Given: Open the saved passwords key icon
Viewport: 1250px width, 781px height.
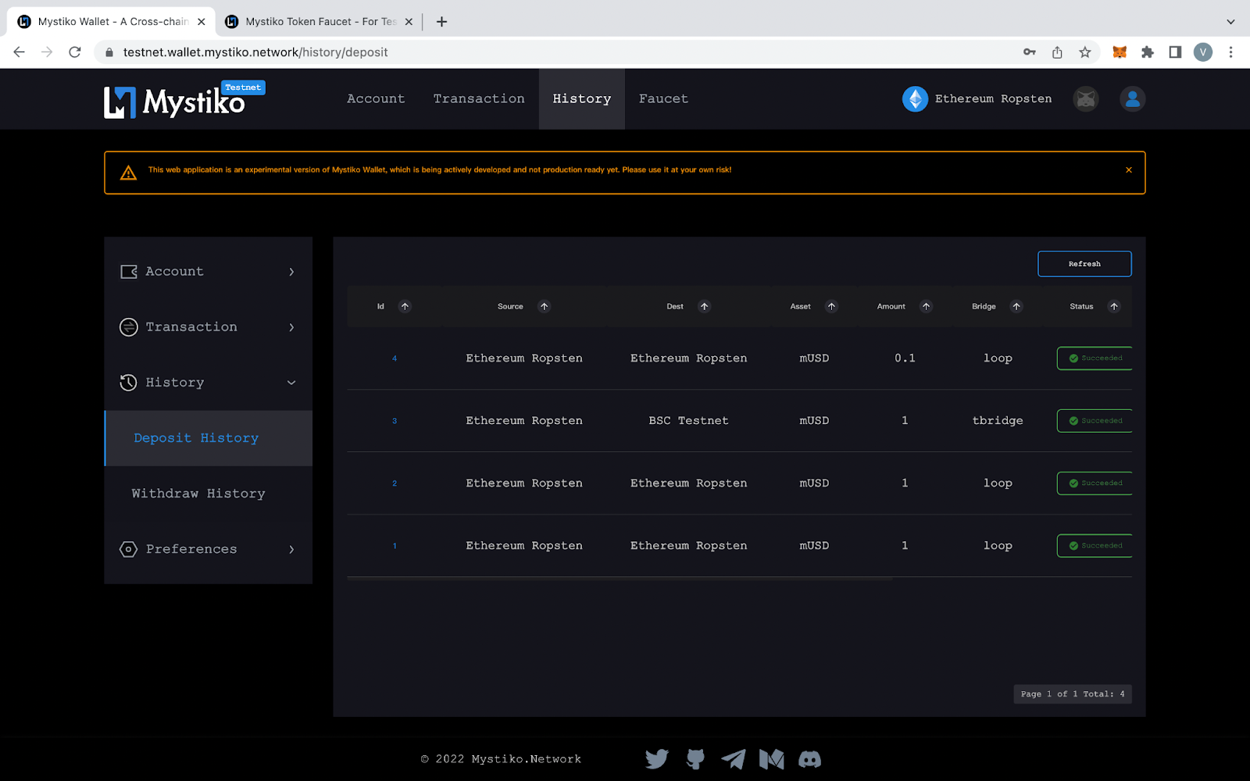Looking at the screenshot, I should [1030, 52].
